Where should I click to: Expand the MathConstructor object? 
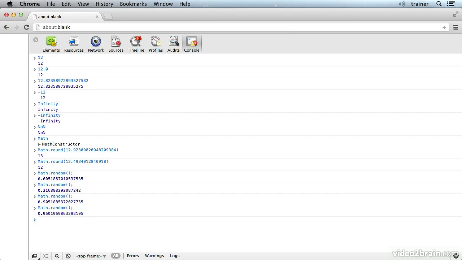(39, 144)
